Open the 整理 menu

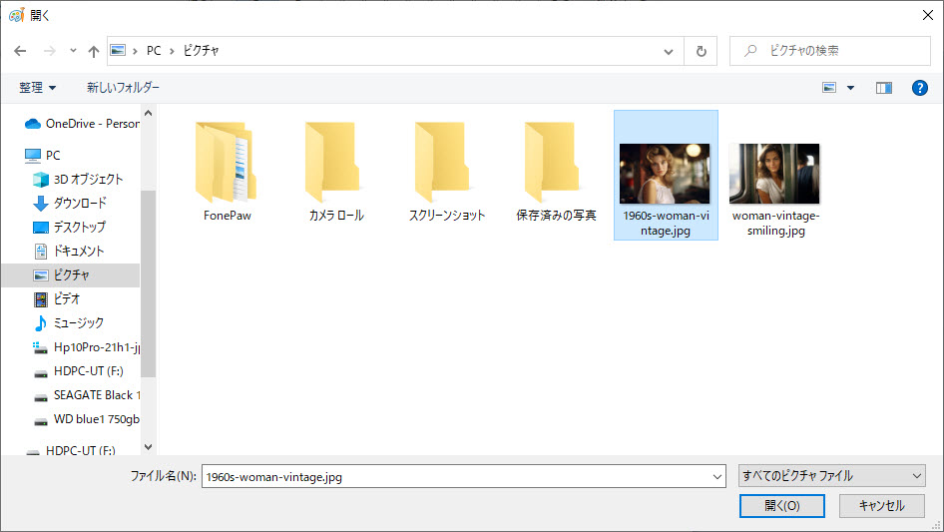[38, 88]
